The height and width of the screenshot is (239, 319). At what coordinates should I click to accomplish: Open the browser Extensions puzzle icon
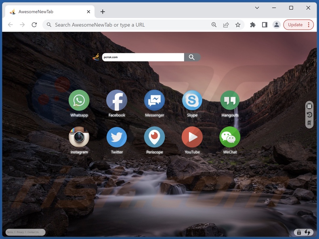[253, 25]
